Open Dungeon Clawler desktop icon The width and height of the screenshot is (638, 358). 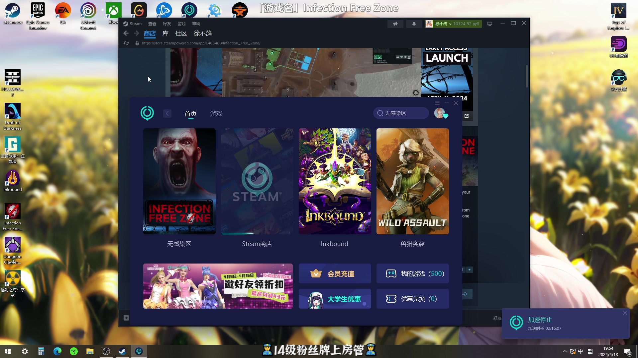13,250
